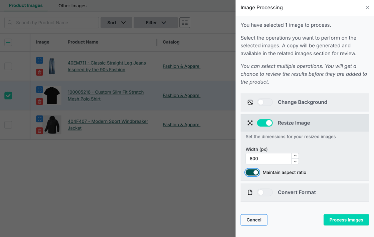Click the blue expand icon on the jeans row
374x237 pixels.
[x=39, y=60]
